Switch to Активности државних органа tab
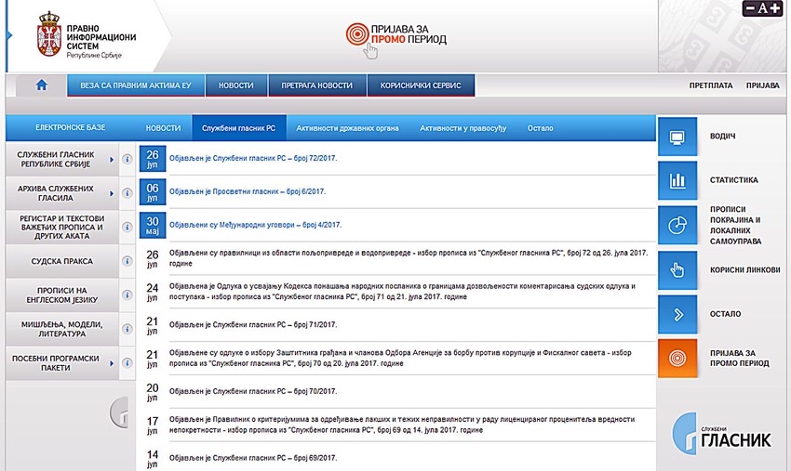Viewport: 791px width, 471px height. [348, 128]
